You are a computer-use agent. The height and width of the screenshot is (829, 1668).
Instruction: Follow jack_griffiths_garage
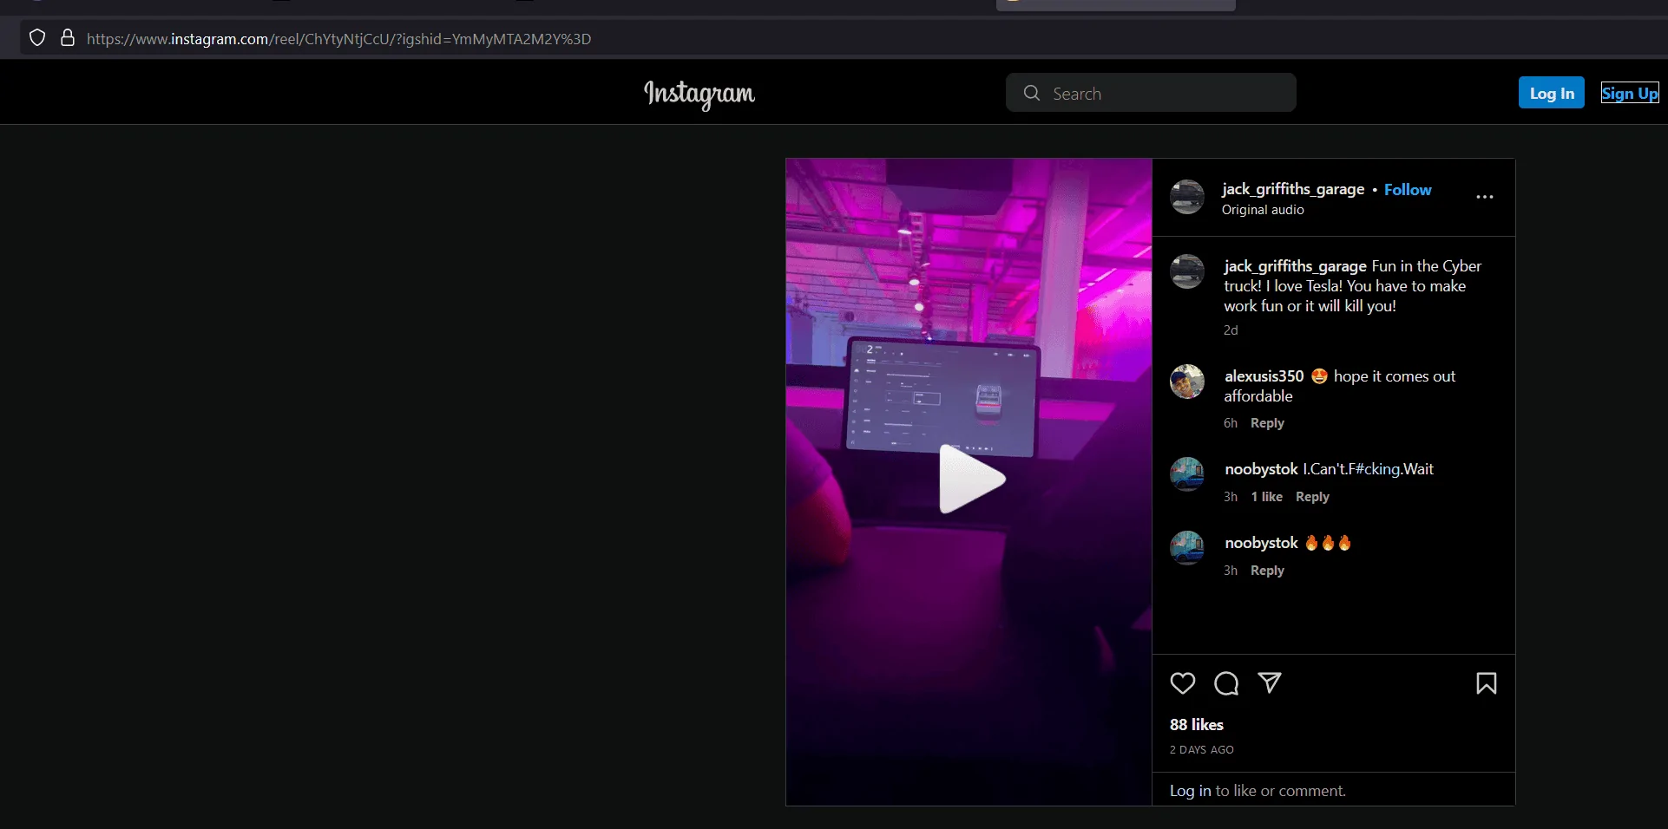click(1408, 189)
